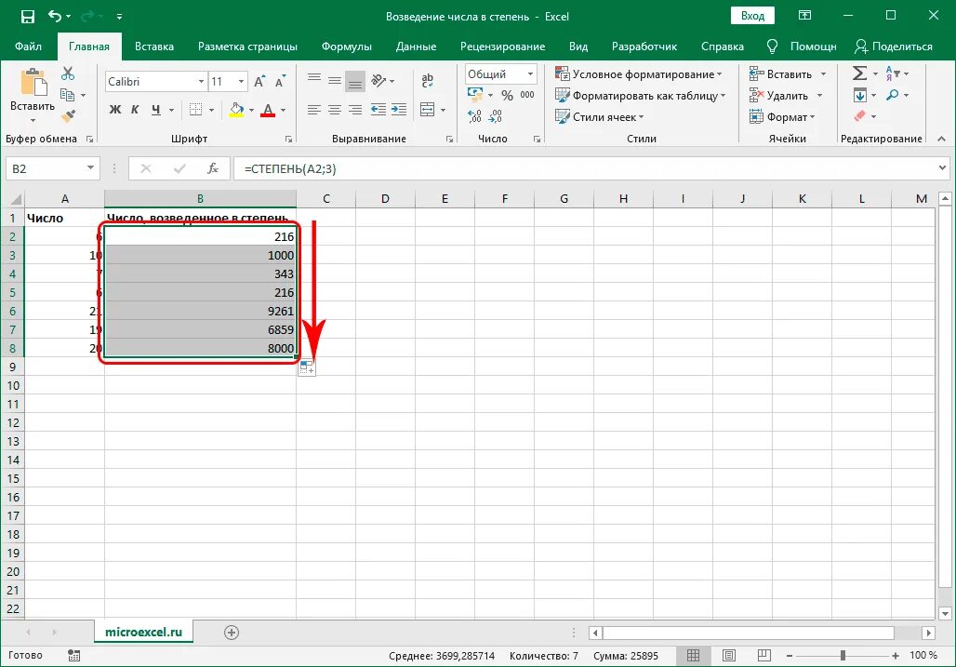Toggle Top Align vertical alignment
Screen dimensions: 956x667
[314, 80]
